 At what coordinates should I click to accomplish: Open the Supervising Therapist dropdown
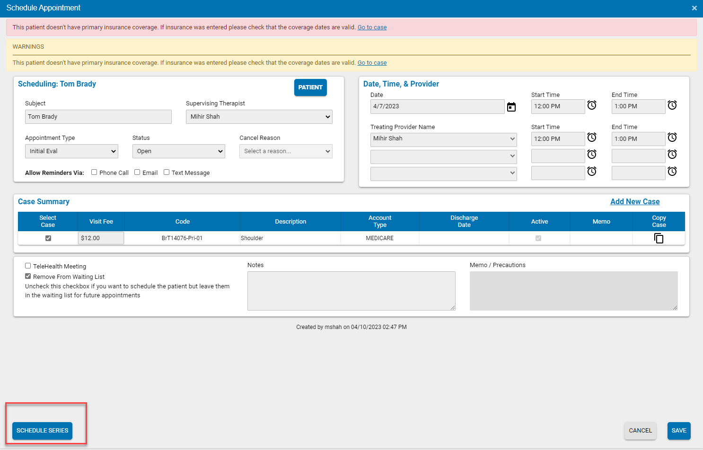[259, 116]
